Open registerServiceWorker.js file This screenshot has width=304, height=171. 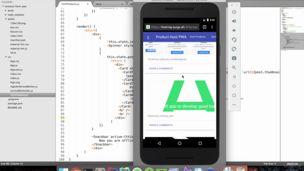click(24, 86)
